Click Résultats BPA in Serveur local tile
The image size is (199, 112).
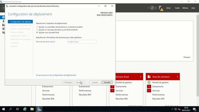click(x=122, y=99)
